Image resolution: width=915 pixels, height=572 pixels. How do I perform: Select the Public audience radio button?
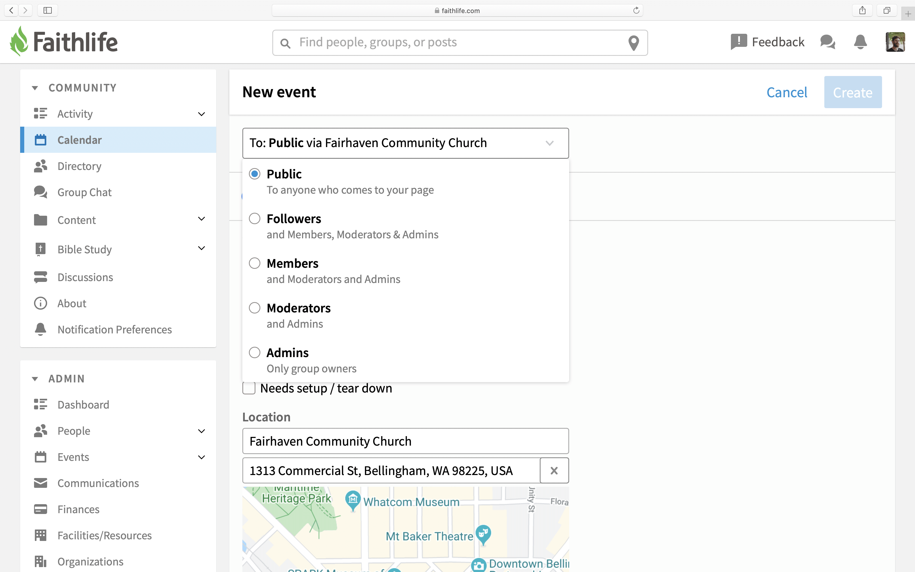coord(254,174)
